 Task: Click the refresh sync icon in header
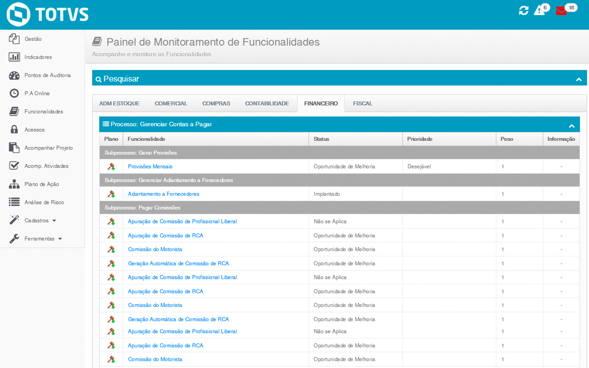524,11
